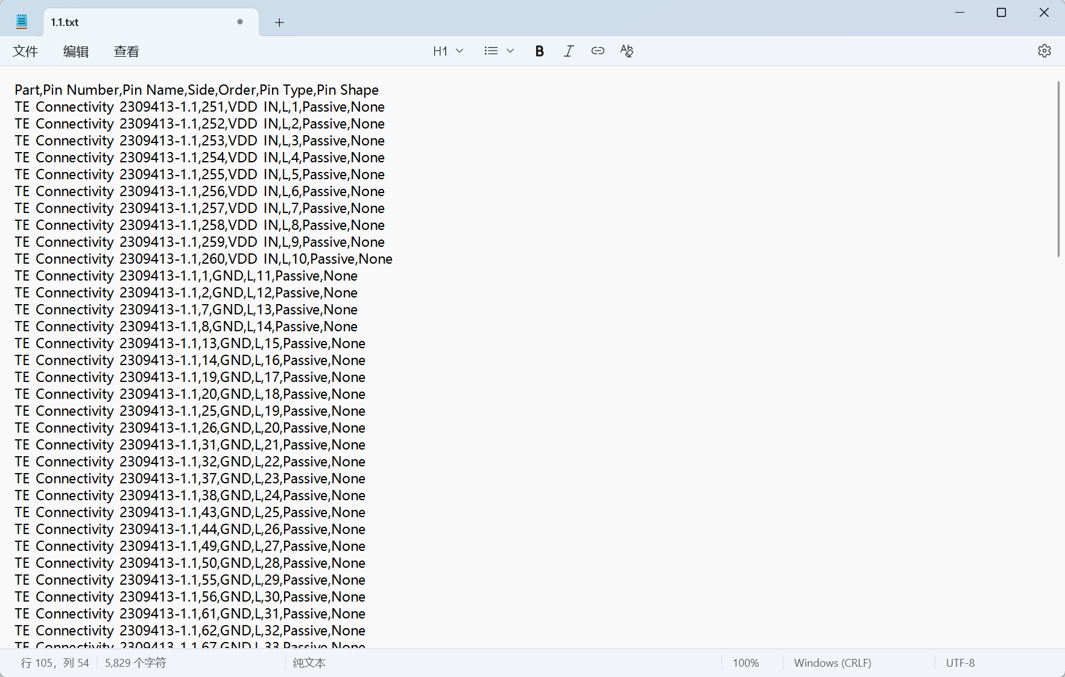Image resolution: width=1065 pixels, height=677 pixels.
Task: Click the line with pin 256,VDD IN,L,6
Action: point(200,191)
